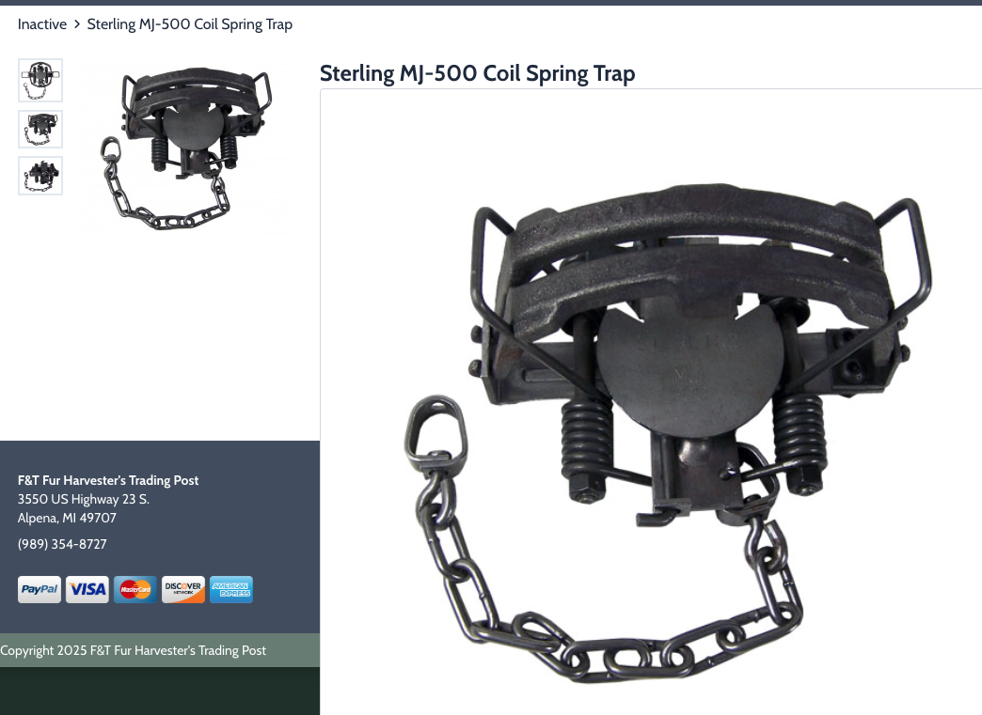
Task: Click the MasterCard payment icon
Action: tap(135, 589)
